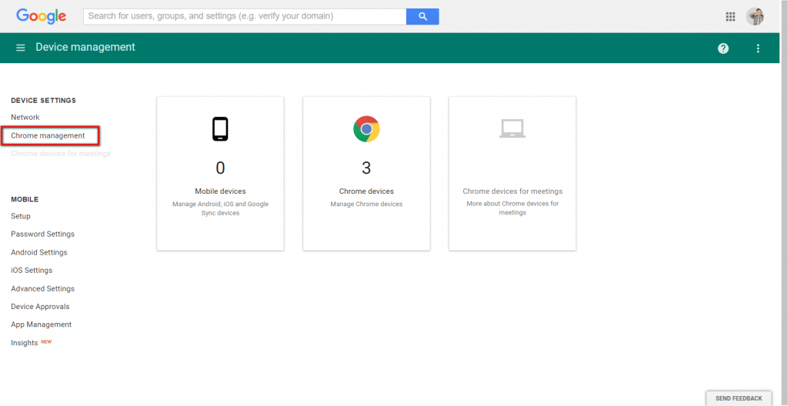Click the Send Feedback button

point(739,398)
